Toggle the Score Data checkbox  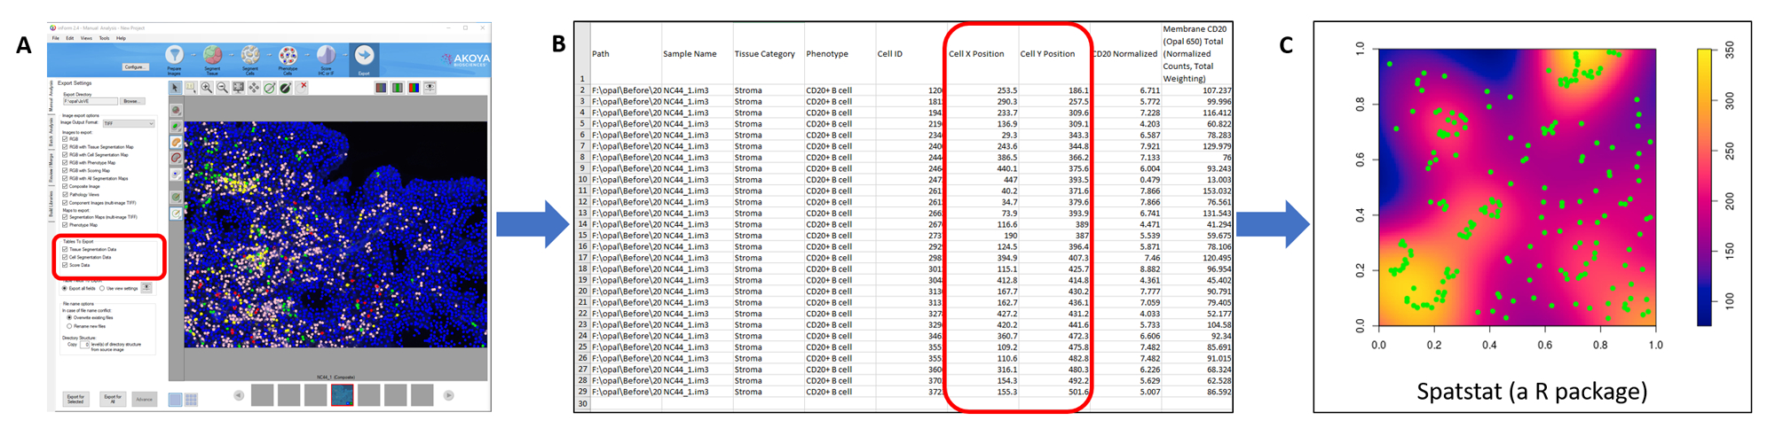click(x=65, y=265)
